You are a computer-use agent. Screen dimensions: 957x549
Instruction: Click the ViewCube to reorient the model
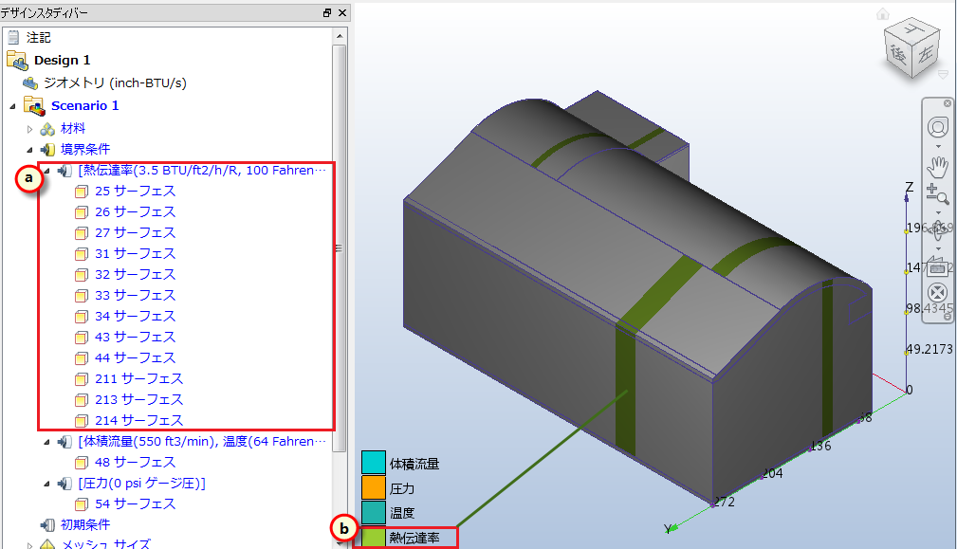[911, 48]
